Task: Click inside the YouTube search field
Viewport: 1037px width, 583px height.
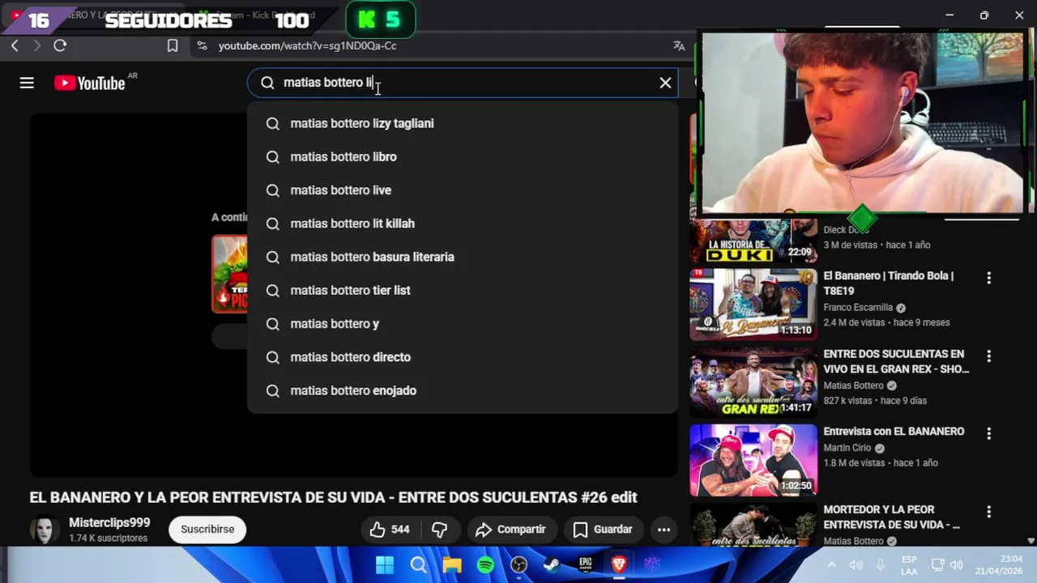Action: [x=463, y=83]
